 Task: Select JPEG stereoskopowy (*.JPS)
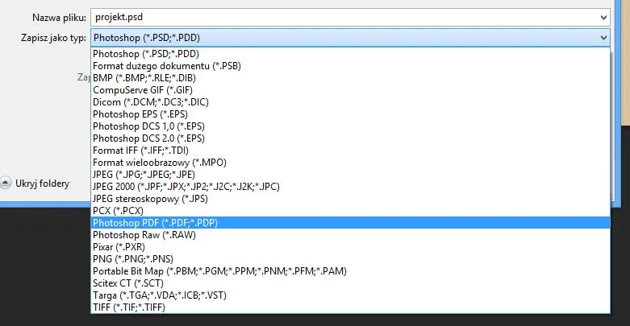350,199
